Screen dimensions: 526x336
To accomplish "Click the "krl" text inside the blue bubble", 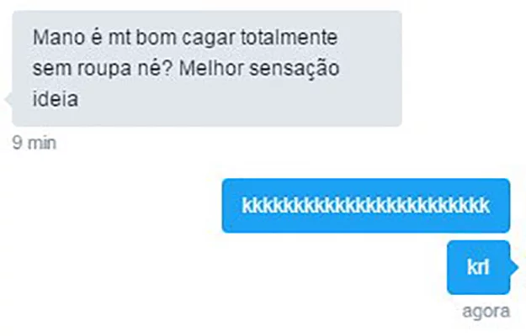I will 478,267.
